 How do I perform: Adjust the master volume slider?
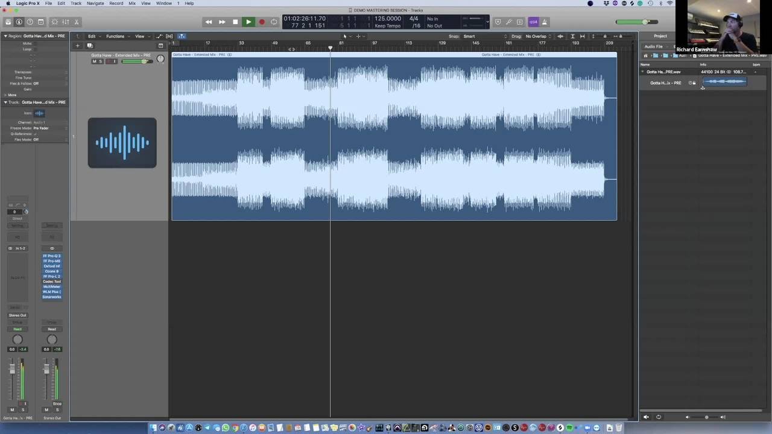point(645,22)
